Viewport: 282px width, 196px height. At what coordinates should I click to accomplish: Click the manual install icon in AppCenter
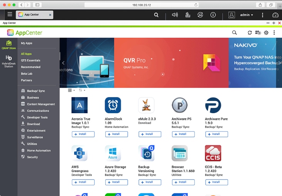tap(258, 32)
